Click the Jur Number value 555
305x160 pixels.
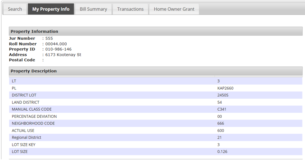click(49, 38)
